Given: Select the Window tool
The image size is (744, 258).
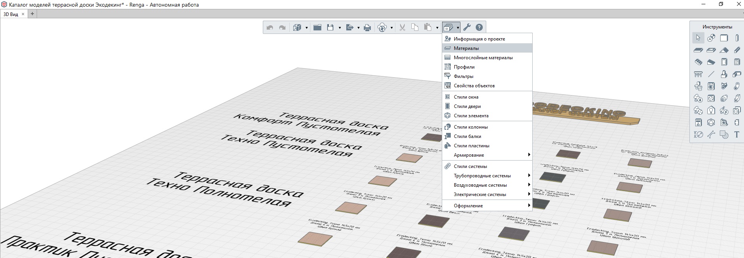Looking at the screenshot, I should pyautogui.click(x=737, y=62).
